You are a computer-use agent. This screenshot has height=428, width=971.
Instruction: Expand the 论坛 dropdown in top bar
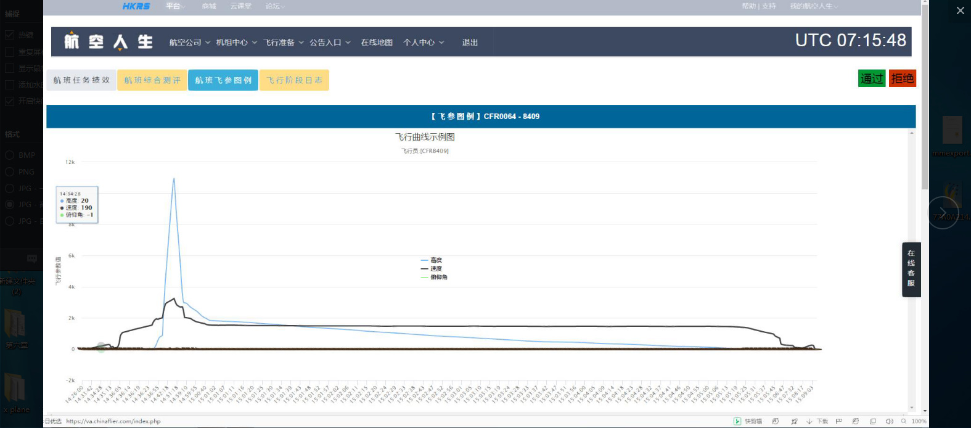click(x=275, y=6)
